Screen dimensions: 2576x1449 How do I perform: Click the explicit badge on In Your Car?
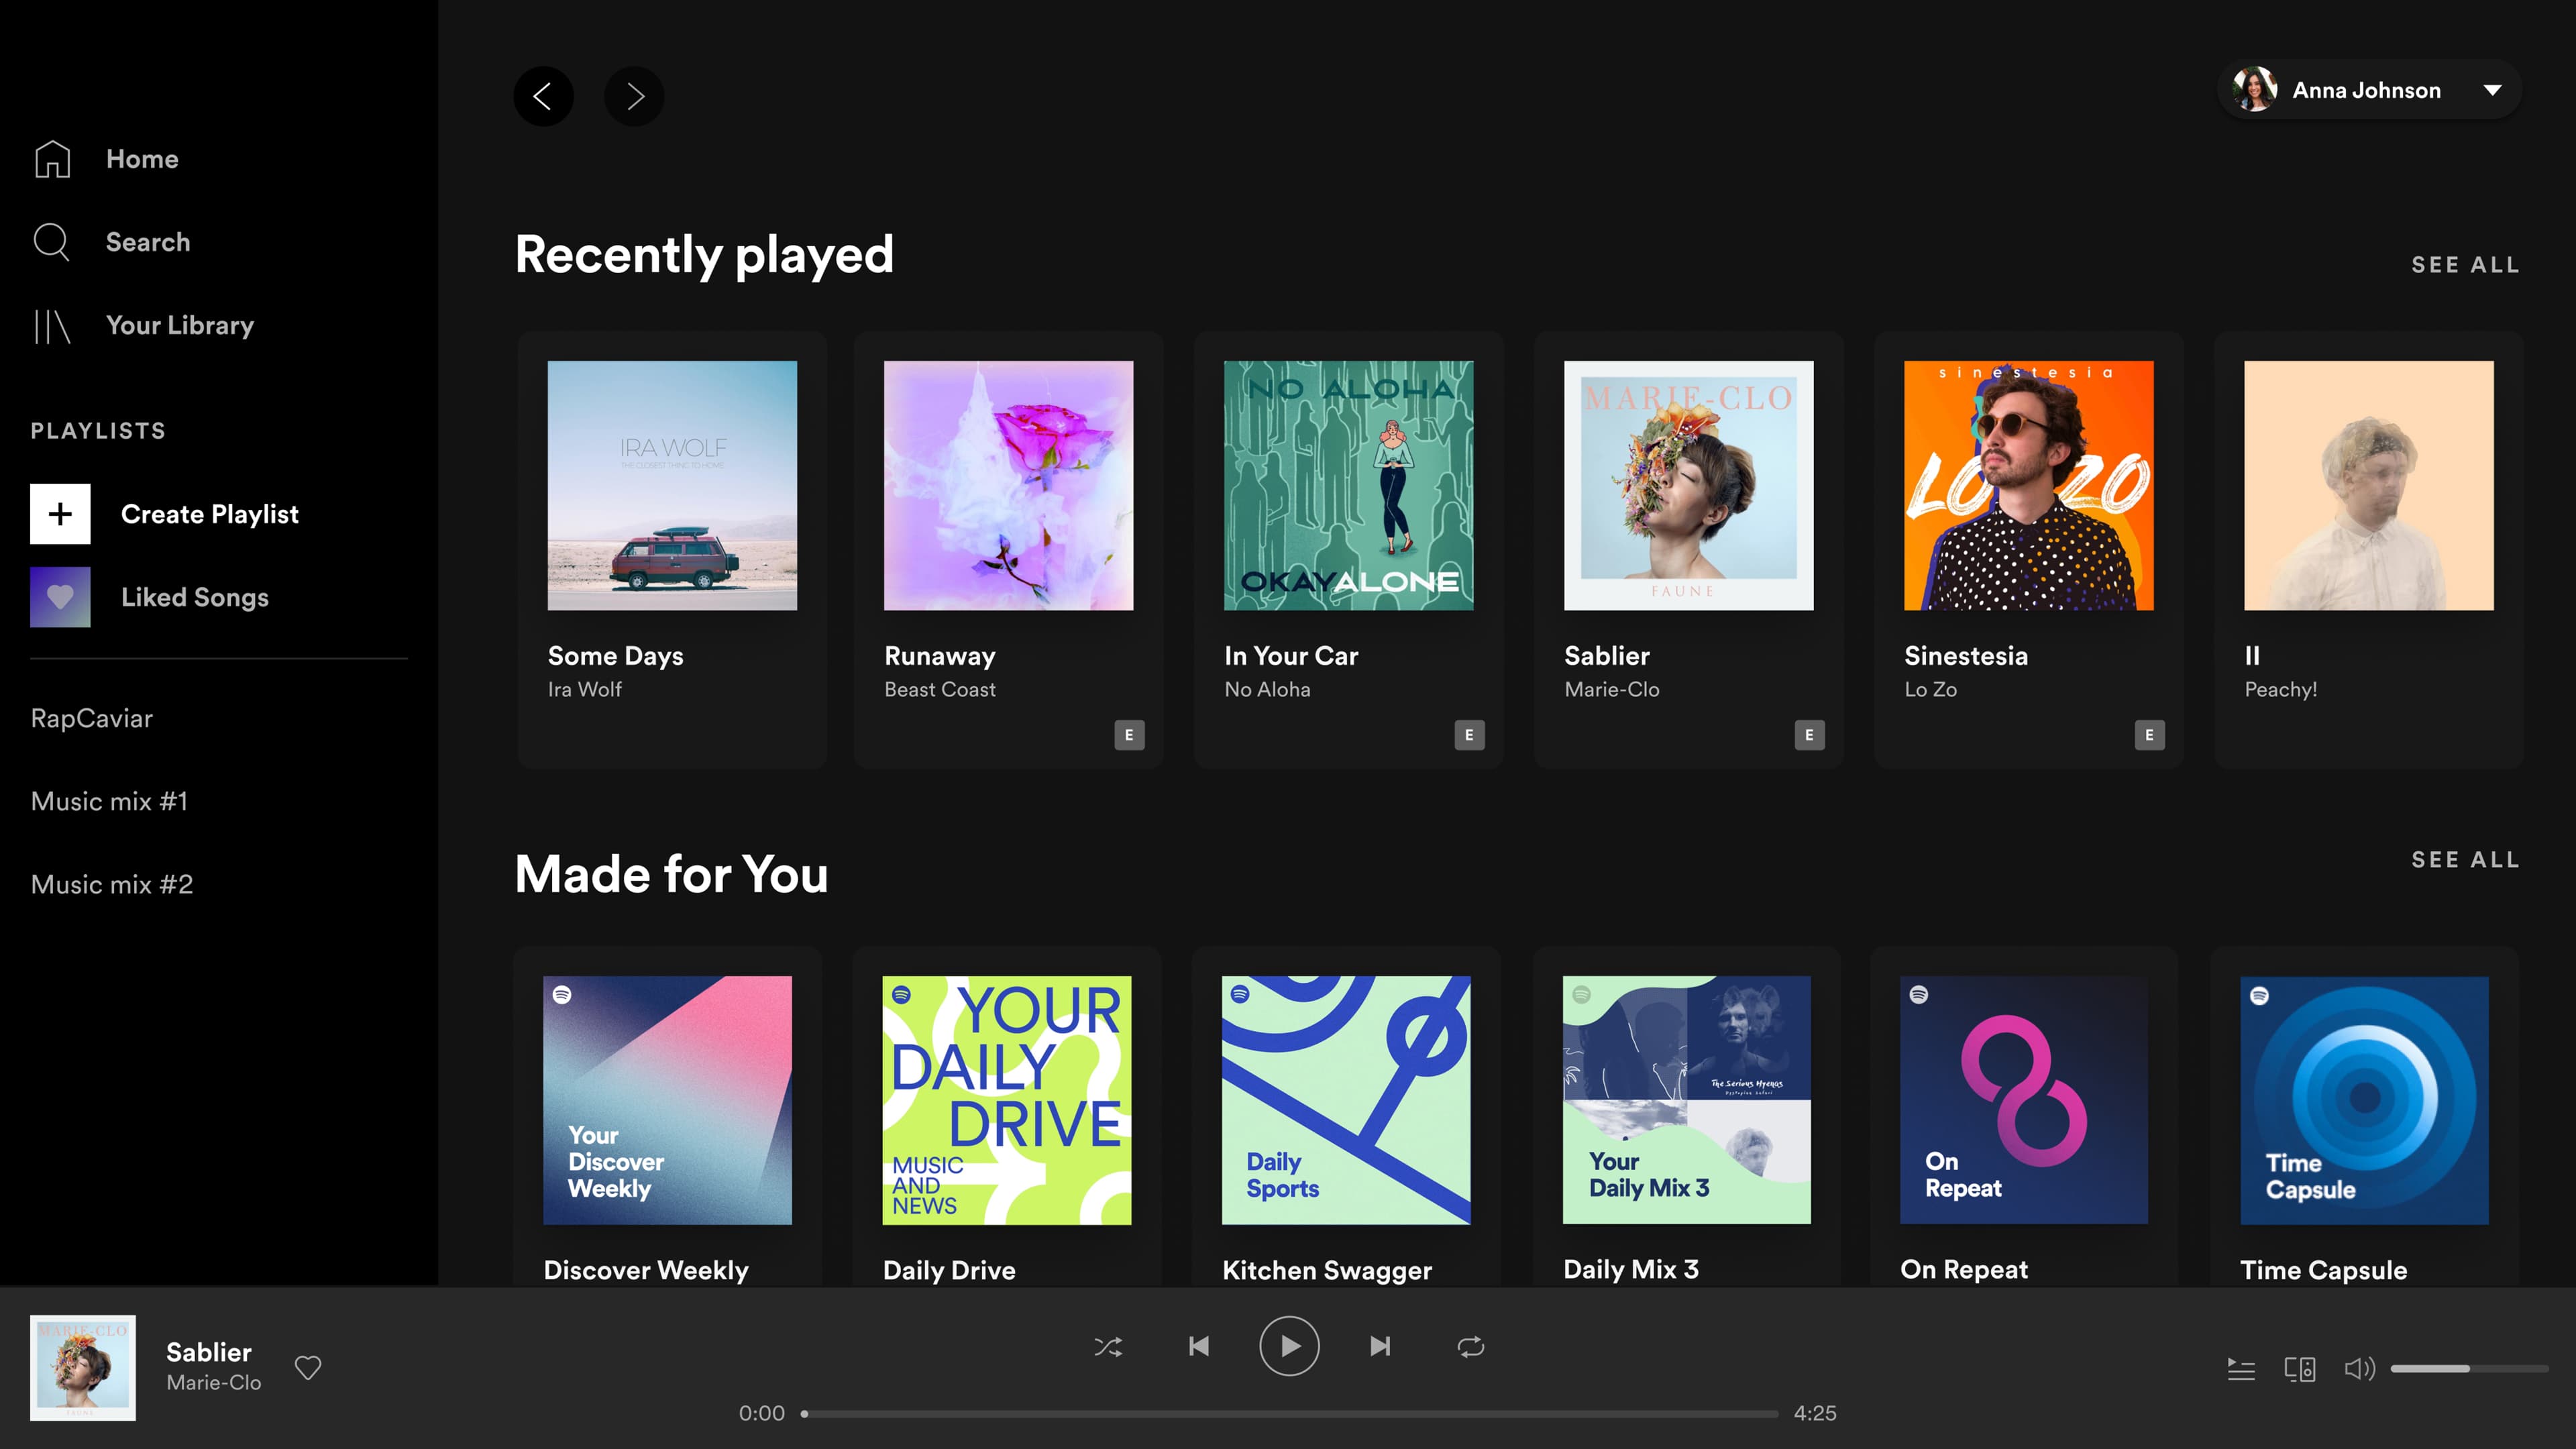point(1469,735)
